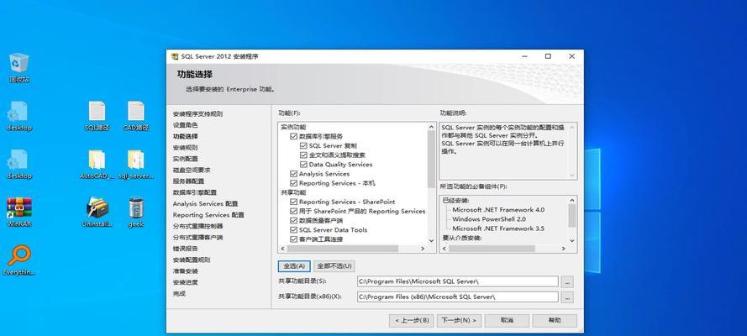The height and width of the screenshot is (336, 747).
Task: Click the 功能说明 panel scroll-up arrow
Action: (x=572, y=127)
